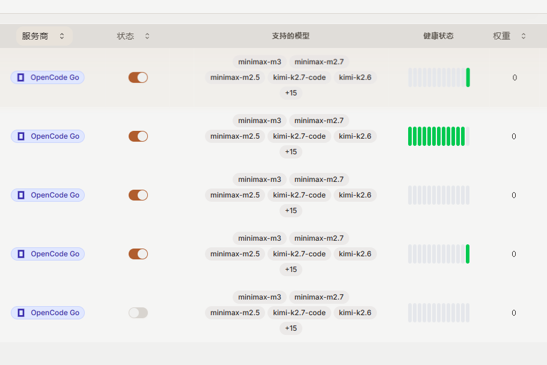The width and height of the screenshot is (547, 365).
Task: Click the weight value 0 in fourth row
Action: point(514,255)
